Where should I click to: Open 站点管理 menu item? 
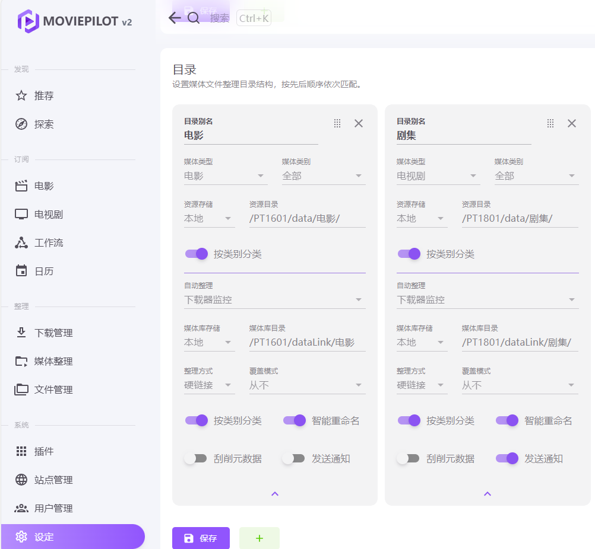pyautogui.click(x=53, y=480)
